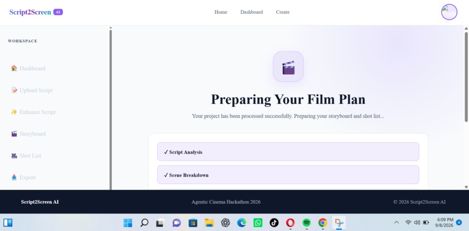Open the Widgets panel button
Screen dimensions: 469x231
tap(8, 223)
